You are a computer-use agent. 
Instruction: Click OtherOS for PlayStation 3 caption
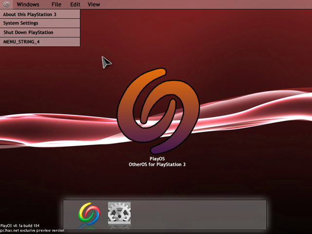(157, 164)
